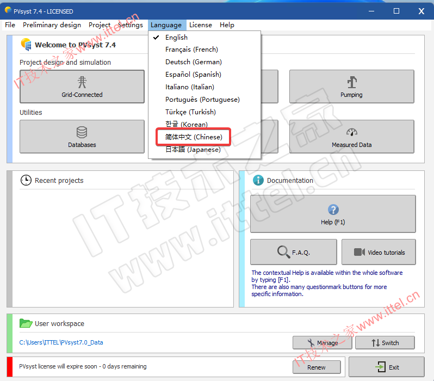Image resolution: width=434 pixels, height=381 pixels.
Task: Click the Documentation info icon
Action: click(258, 180)
